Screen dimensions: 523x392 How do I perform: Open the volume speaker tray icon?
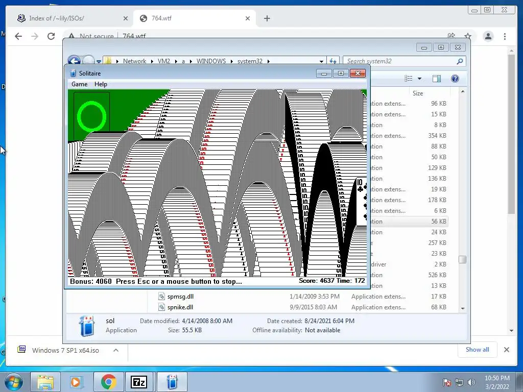click(x=471, y=383)
